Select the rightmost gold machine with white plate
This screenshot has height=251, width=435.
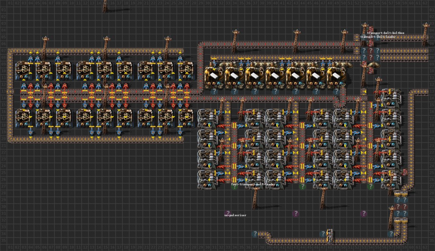(336, 75)
